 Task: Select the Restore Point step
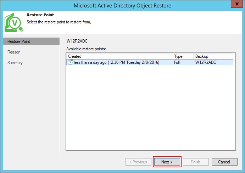[x=31, y=41]
